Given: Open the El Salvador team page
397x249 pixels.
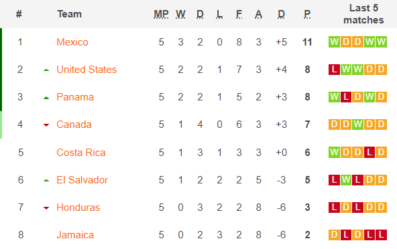Looking at the screenshot, I should (82, 180).
